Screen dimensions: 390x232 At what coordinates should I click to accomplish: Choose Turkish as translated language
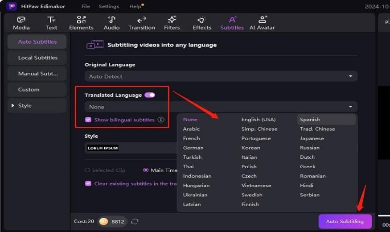click(x=192, y=157)
